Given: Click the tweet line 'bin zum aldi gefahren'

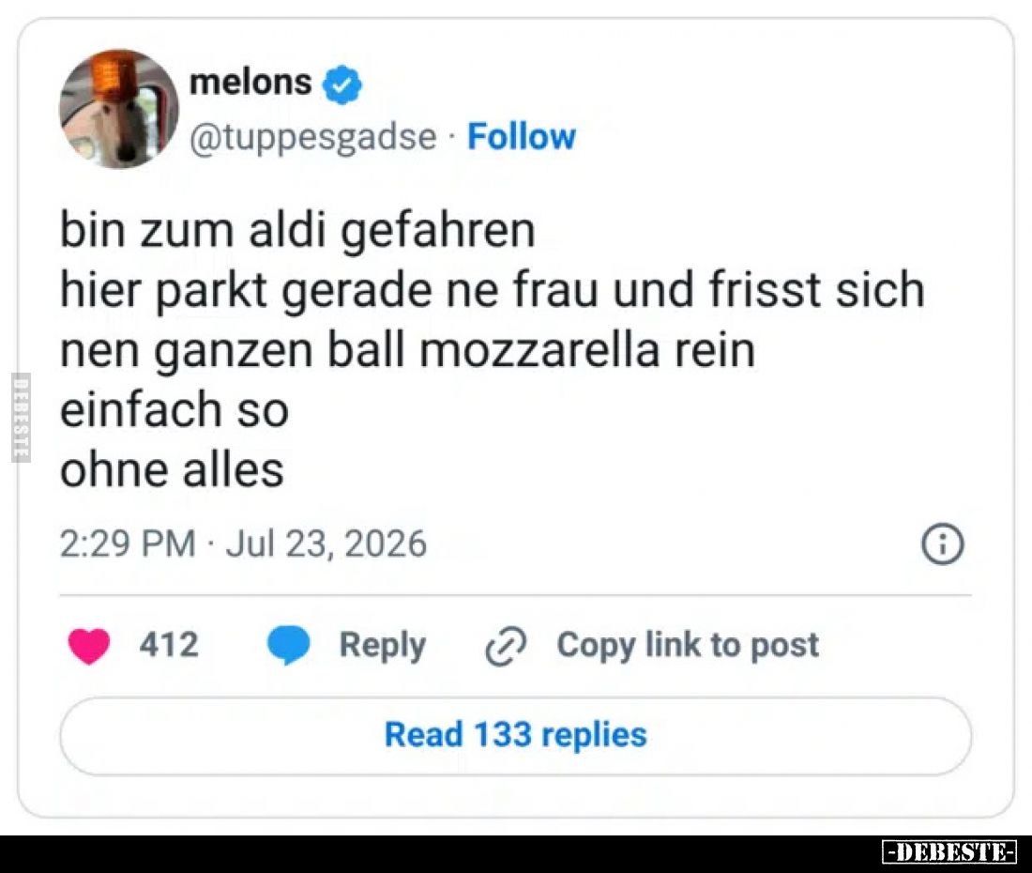Looking at the screenshot, I should tap(297, 232).
